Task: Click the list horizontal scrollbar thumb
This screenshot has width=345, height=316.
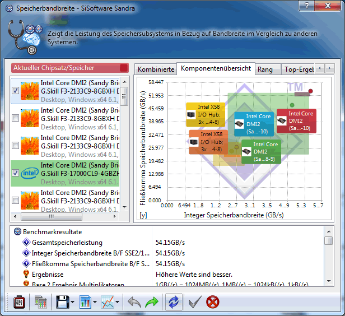Action: pos(52,216)
